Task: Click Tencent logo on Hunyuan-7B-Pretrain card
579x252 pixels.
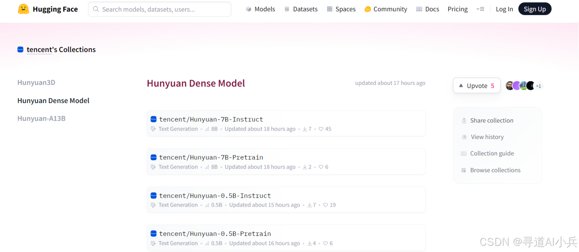Action: pyautogui.click(x=153, y=157)
